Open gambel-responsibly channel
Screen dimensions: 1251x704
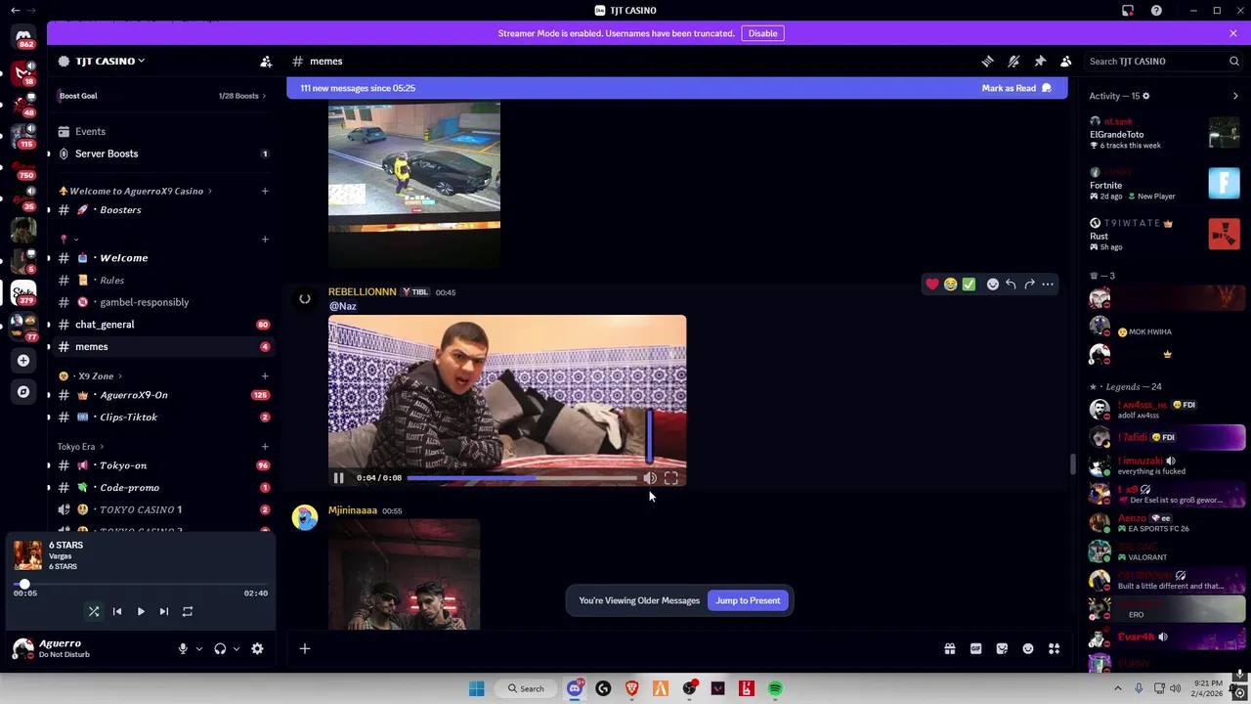click(x=161, y=302)
